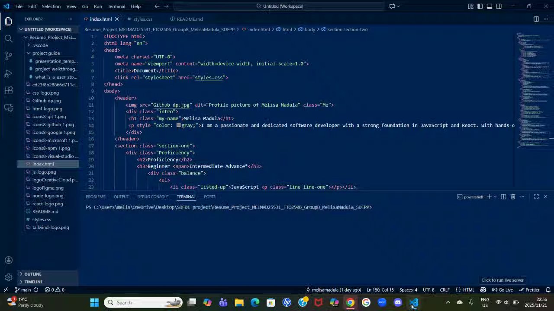Click the Customize Layout icon

click(470, 6)
